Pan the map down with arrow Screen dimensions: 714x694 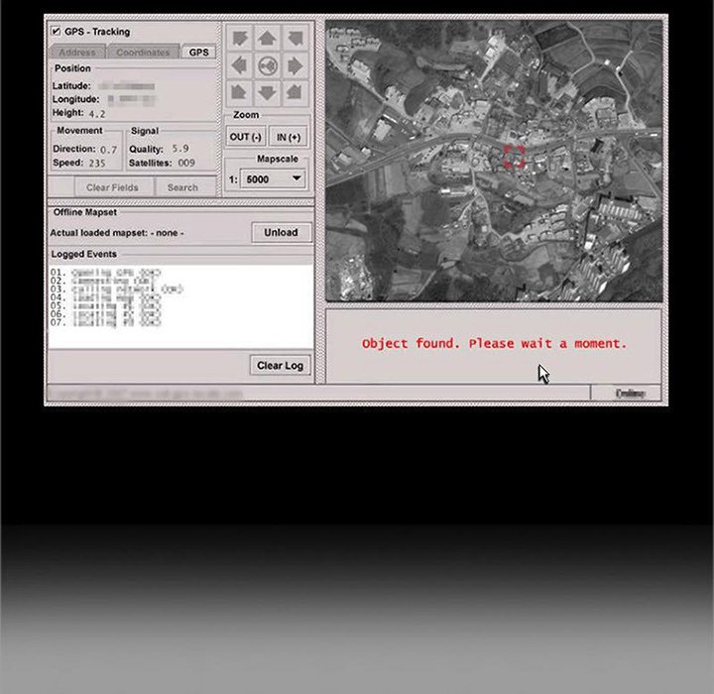pyautogui.click(x=267, y=93)
